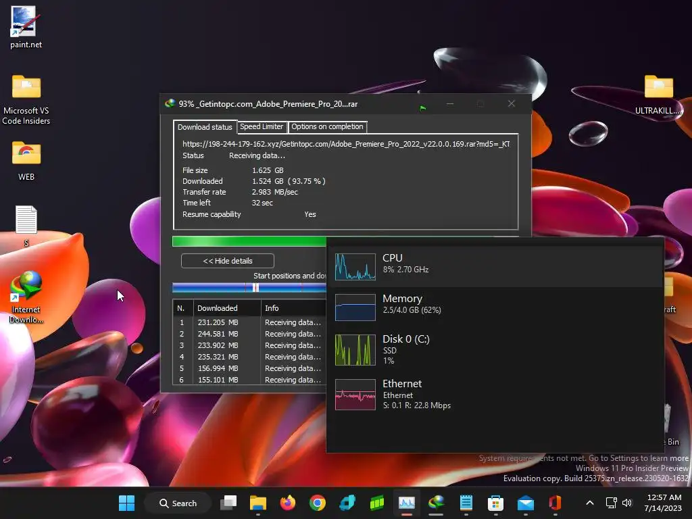Click the Hide details button
Image resolution: width=692 pixels, height=519 pixels.
227,261
